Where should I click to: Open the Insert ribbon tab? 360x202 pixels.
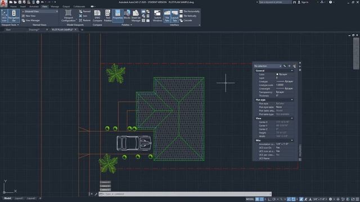23,7
